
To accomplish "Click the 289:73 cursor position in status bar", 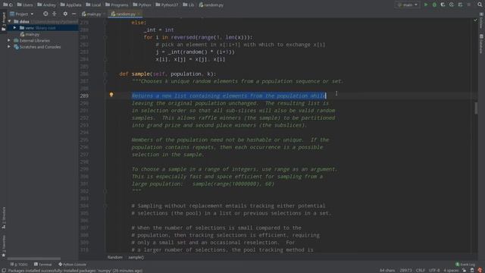I will click(x=405, y=271).
